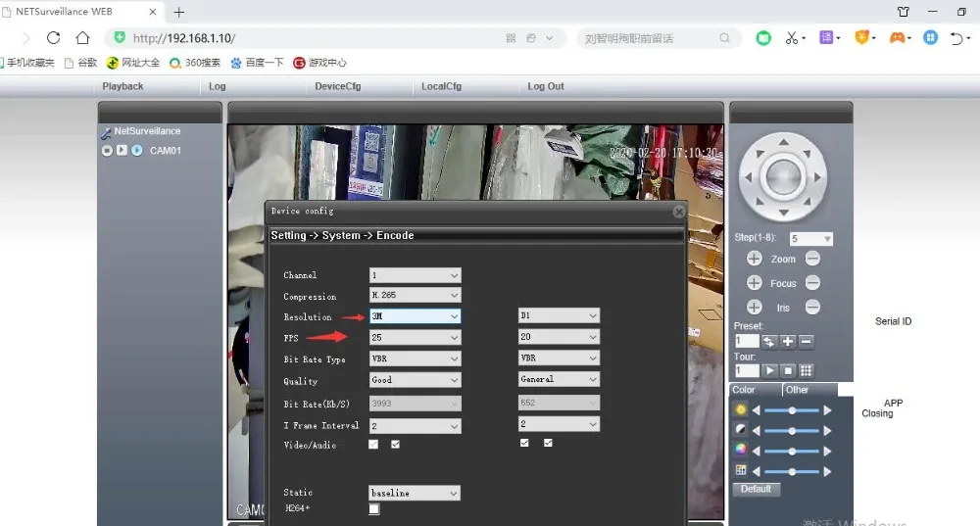The height and width of the screenshot is (526, 980).
Task: Open a new browser tab
Action: click(178, 12)
